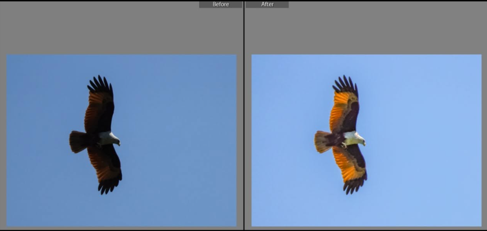Click the vertical divider between previews
The height and width of the screenshot is (231, 487).
(x=243, y=115)
